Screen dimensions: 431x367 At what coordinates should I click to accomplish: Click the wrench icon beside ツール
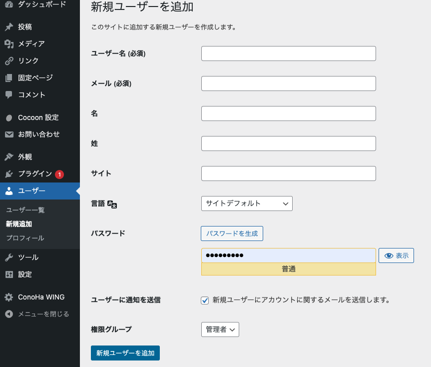9,257
